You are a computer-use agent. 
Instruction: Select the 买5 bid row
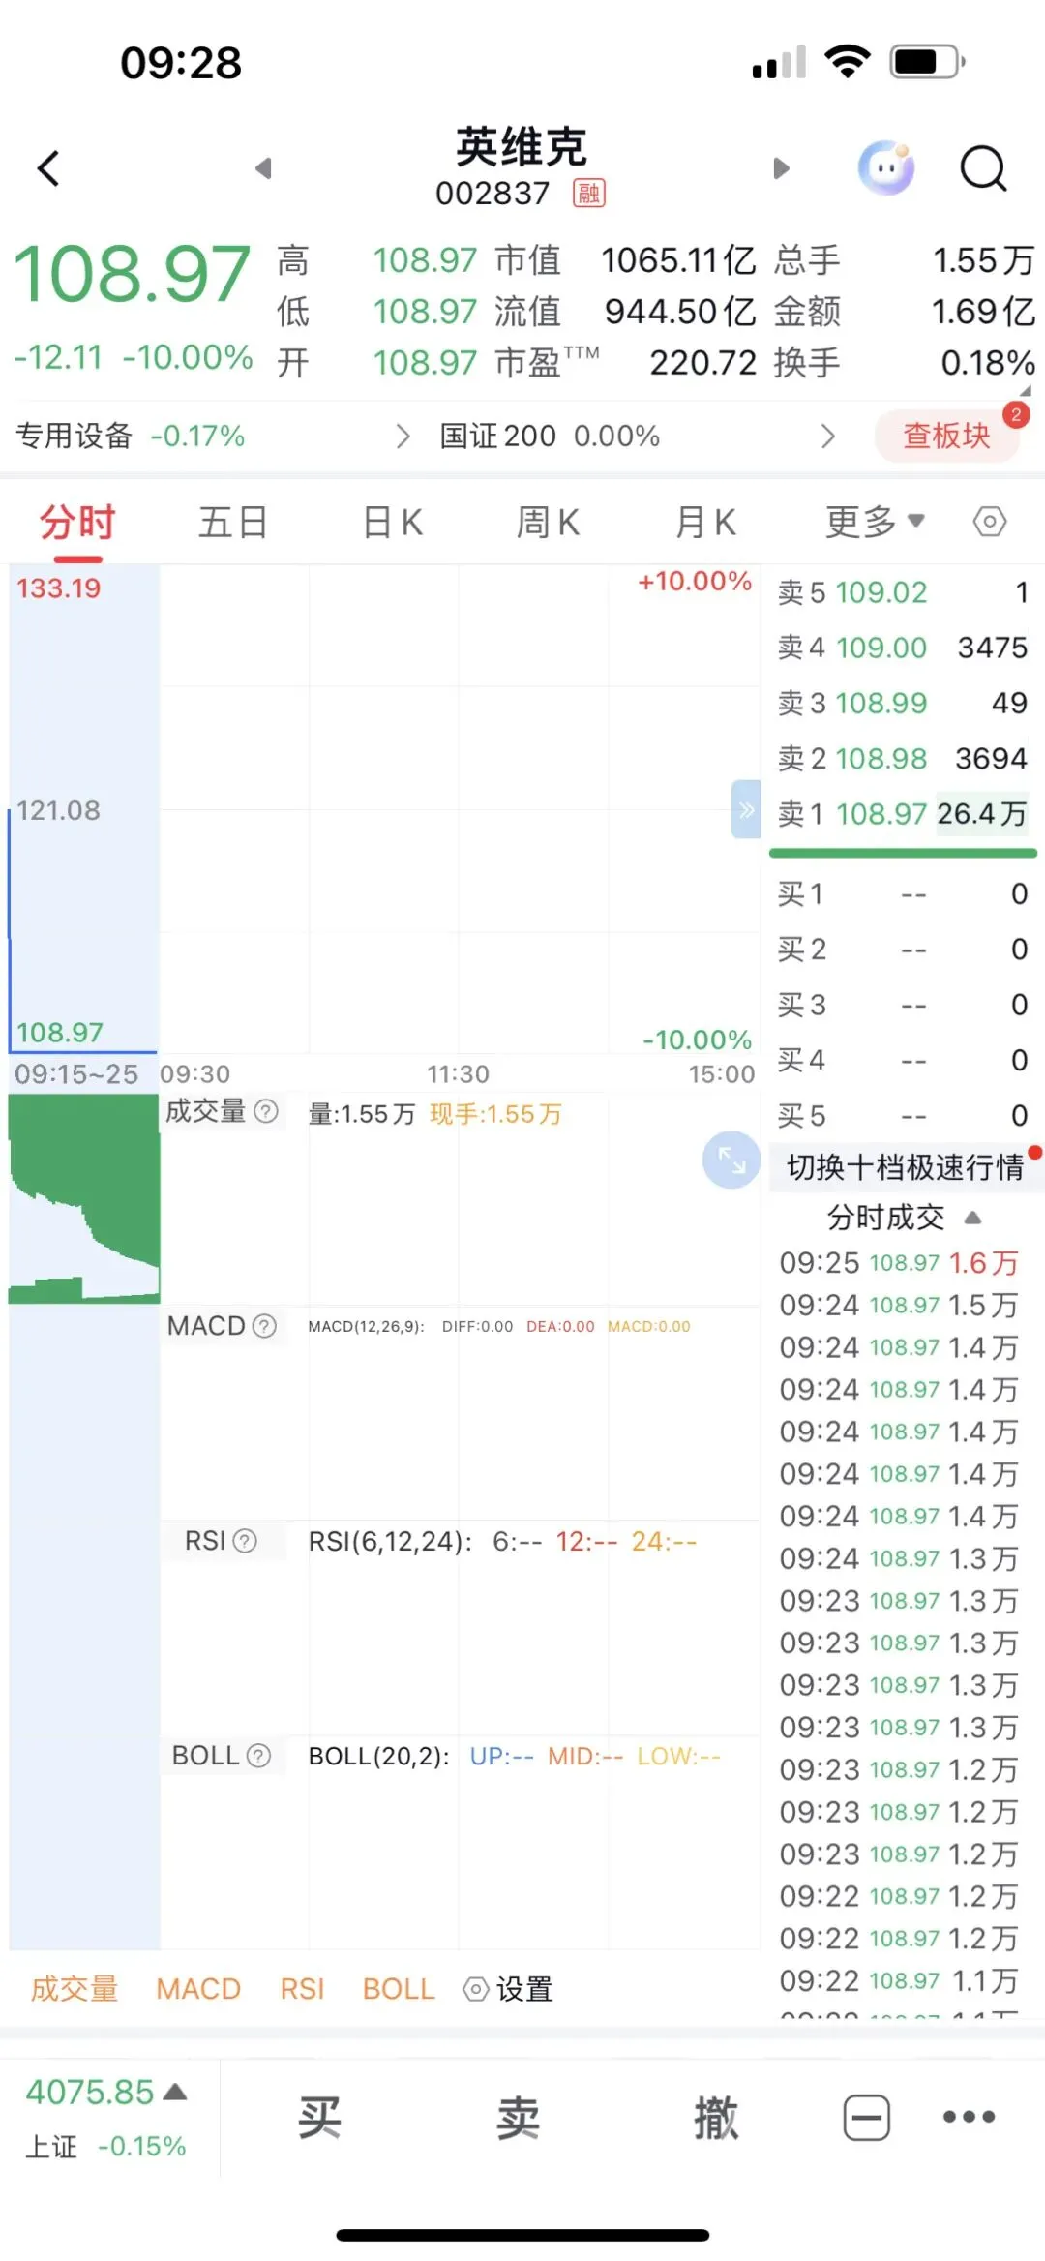coord(903,1116)
